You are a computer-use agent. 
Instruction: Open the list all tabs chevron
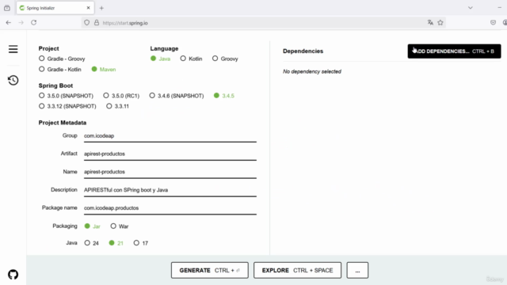click(x=471, y=8)
